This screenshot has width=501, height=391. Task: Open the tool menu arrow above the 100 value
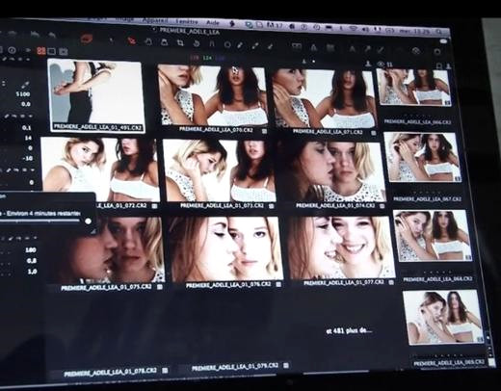pyautogui.click(x=35, y=238)
